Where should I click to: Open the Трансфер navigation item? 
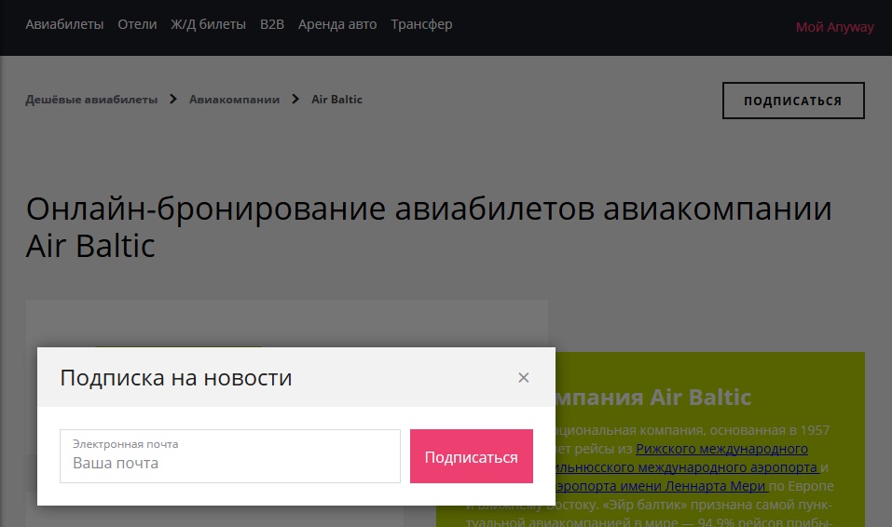click(x=421, y=24)
